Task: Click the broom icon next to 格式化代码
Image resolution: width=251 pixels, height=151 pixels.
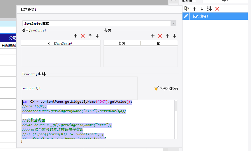Action: click(x=157, y=88)
